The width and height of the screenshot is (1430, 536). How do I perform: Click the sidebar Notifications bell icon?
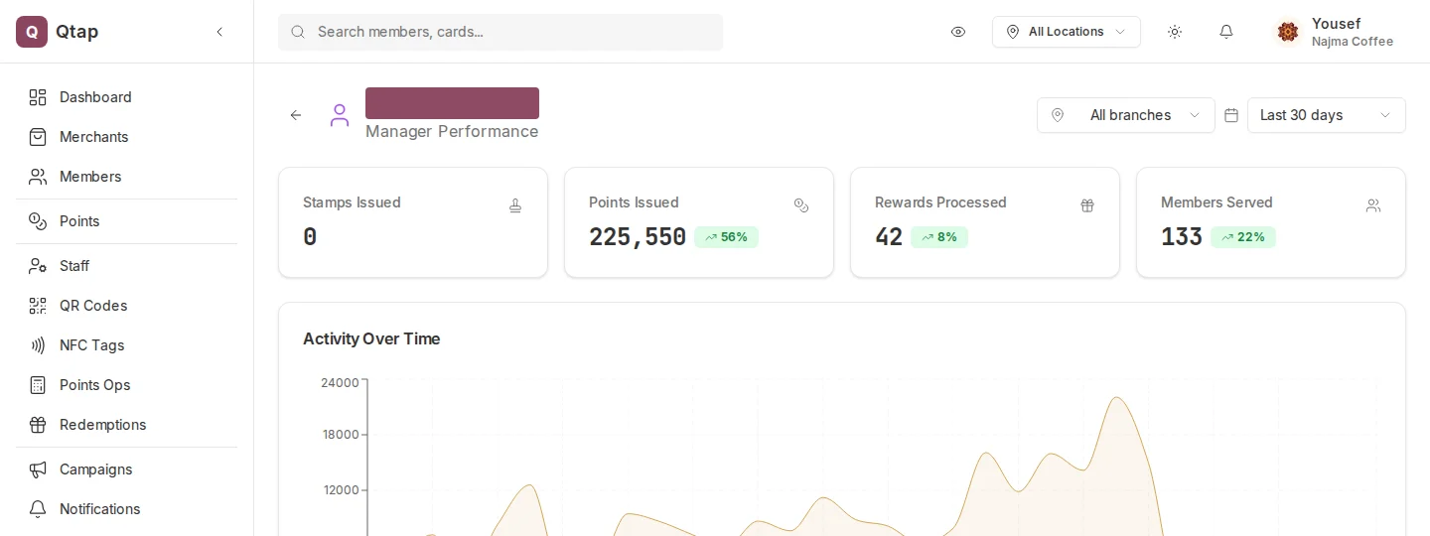(38, 509)
